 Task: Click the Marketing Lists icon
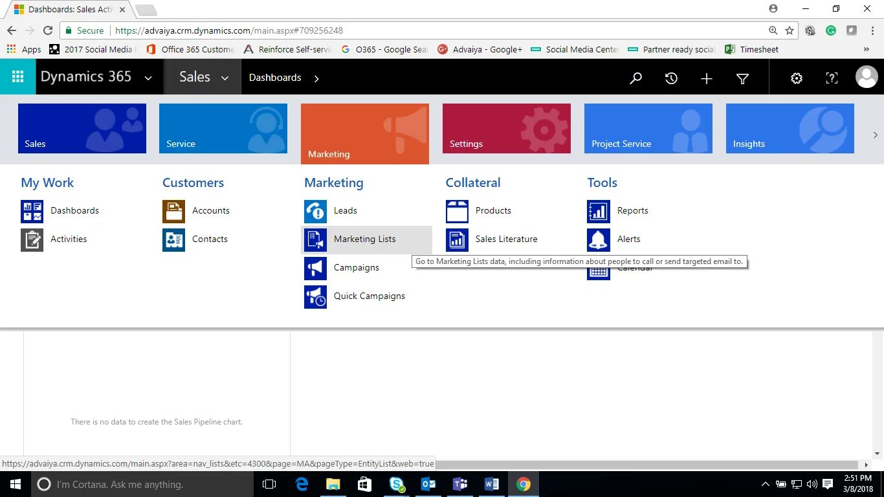[x=315, y=240]
